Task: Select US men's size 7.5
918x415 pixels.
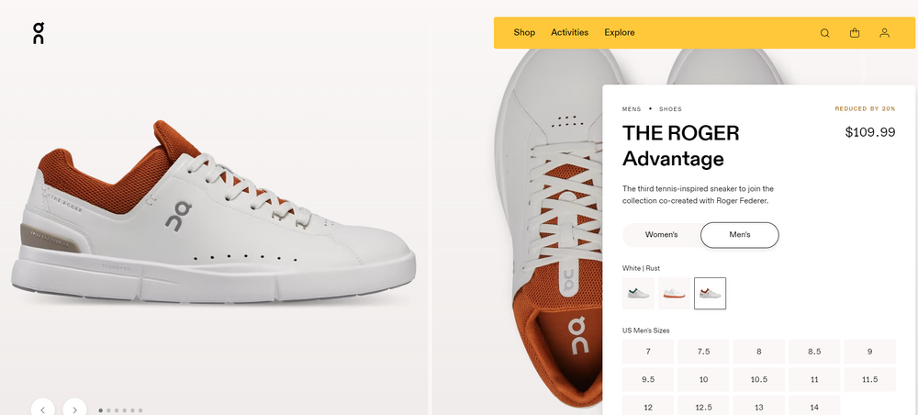Action: [x=703, y=352]
